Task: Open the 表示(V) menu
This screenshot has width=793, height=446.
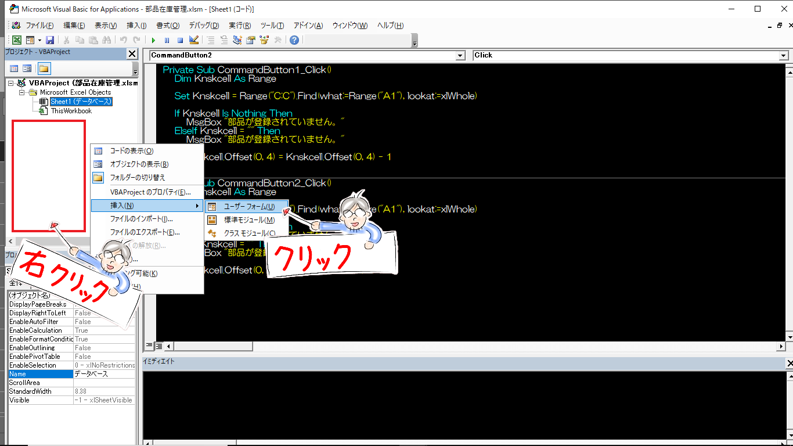Action: [106, 26]
